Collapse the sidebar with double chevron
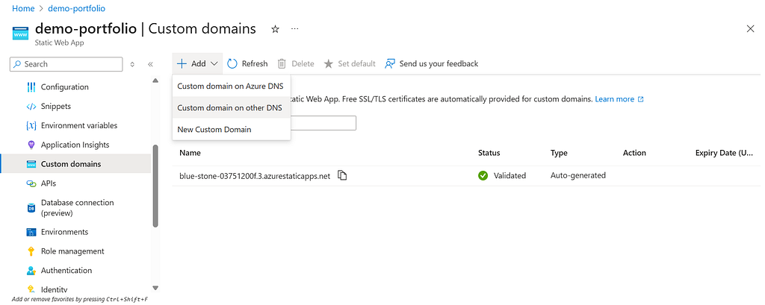Viewport: 765px width, 305px height. coord(150,64)
